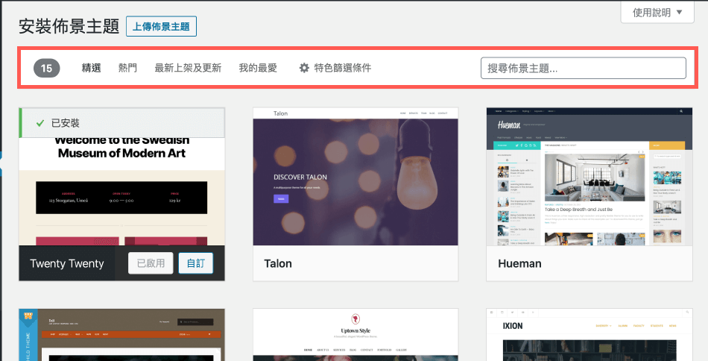Click the 上傳佈景主題 upload theme button
Image resolution: width=708 pixels, height=361 pixels.
point(161,27)
